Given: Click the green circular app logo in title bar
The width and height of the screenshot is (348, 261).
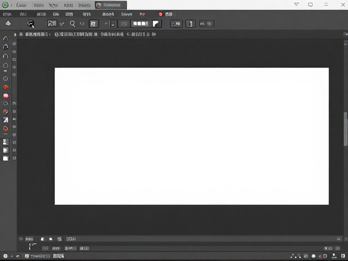Looking at the screenshot, I should click(5, 5).
